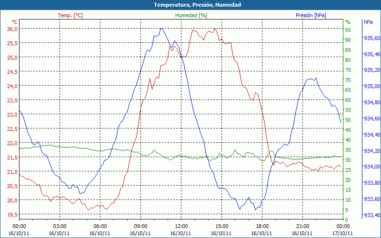Click the 90 humidity axis value
The width and height of the screenshot is (381, 238).
[x=348, y=40]
